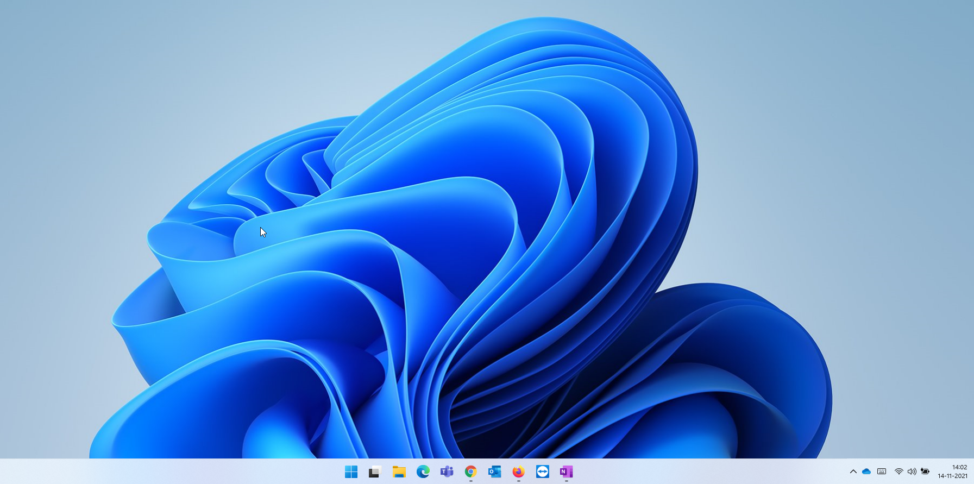Check battery charging status icon
Viewport: 974px width, 484px height.
pos(925,472)
